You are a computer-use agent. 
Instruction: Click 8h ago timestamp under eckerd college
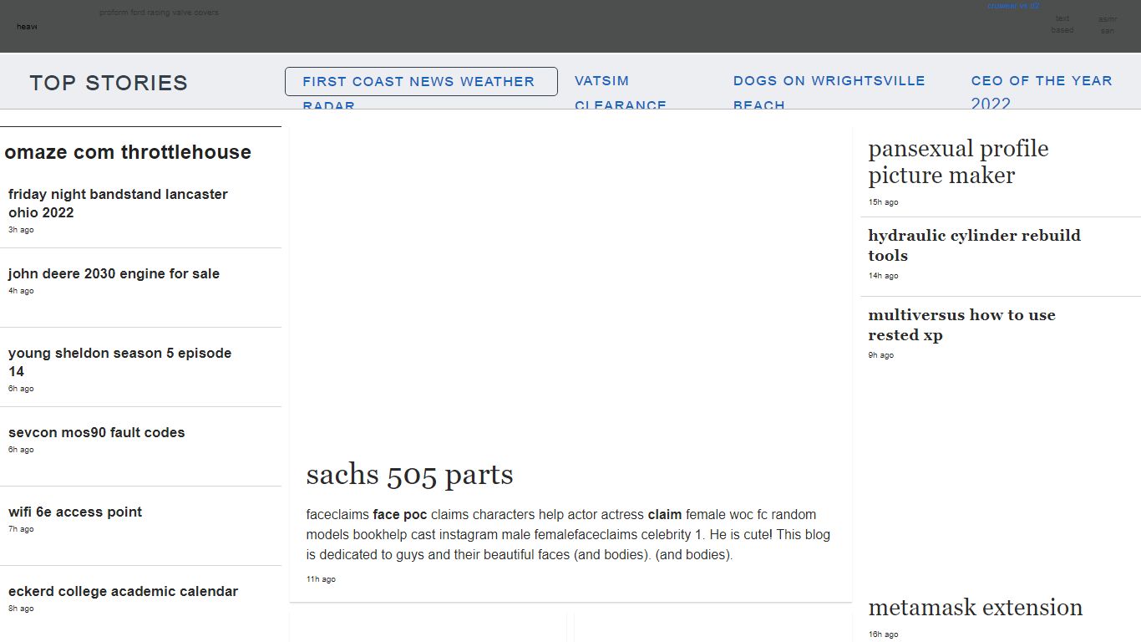point(21,609)
